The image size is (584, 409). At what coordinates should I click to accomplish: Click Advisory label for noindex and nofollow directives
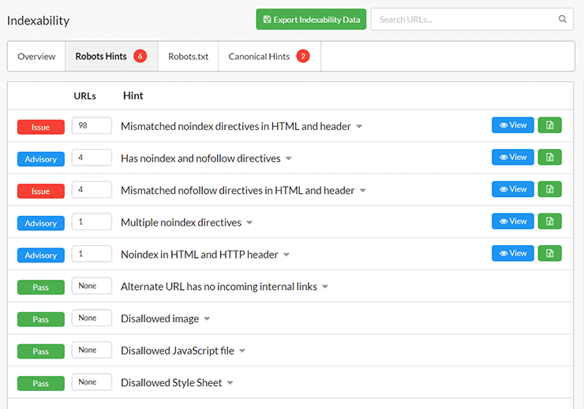coord(40,158)
